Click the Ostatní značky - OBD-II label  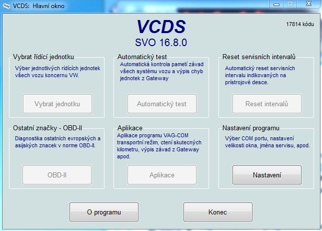(47, 128)
